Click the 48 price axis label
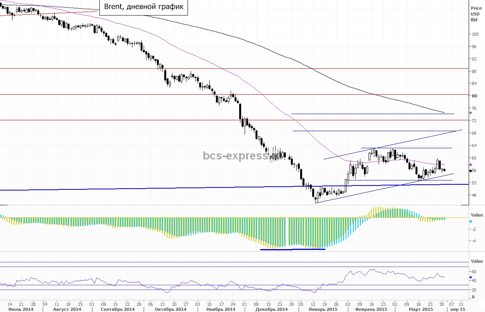 pos(474,195)
